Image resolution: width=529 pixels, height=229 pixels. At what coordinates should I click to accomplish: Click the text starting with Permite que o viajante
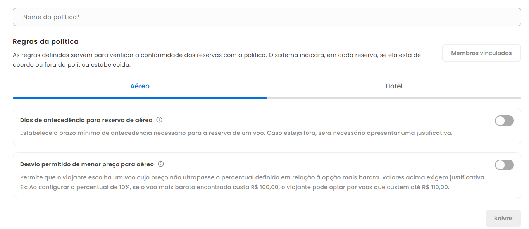[253, 177]
